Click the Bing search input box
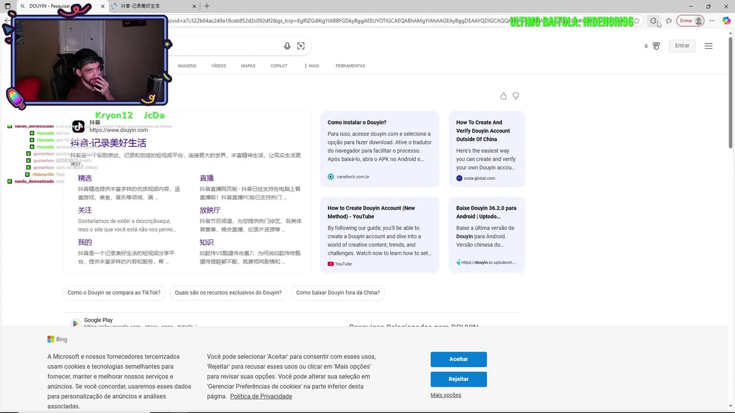This screenshot has height=413, width=735. [224, 46]
